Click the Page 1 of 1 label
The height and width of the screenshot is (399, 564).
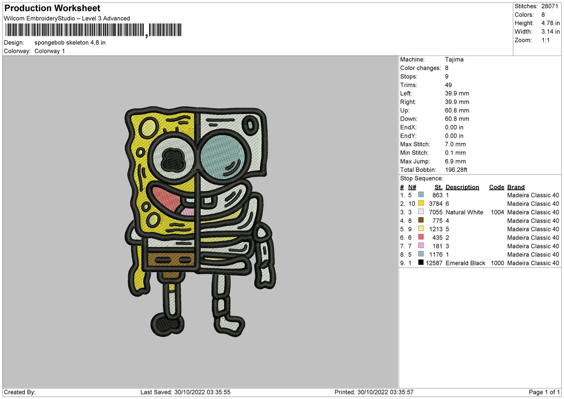545,391
